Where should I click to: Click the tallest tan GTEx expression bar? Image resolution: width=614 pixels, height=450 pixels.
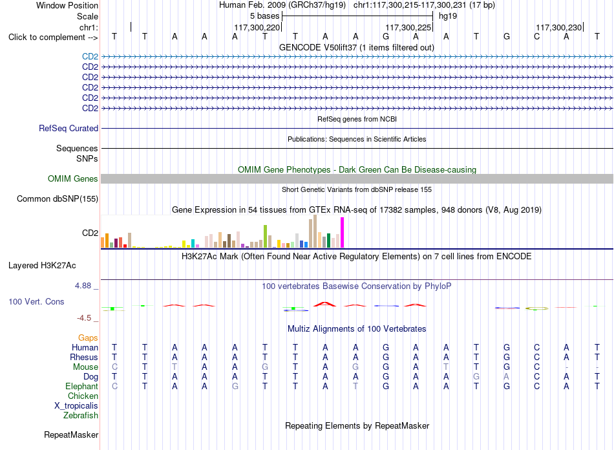pyautogui.click(x=315, y=231)
